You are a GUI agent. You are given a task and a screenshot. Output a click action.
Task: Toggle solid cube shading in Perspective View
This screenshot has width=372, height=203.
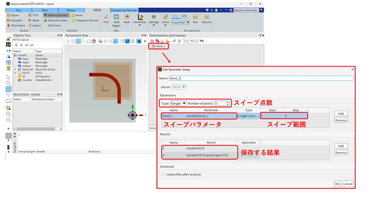[127, 41]
